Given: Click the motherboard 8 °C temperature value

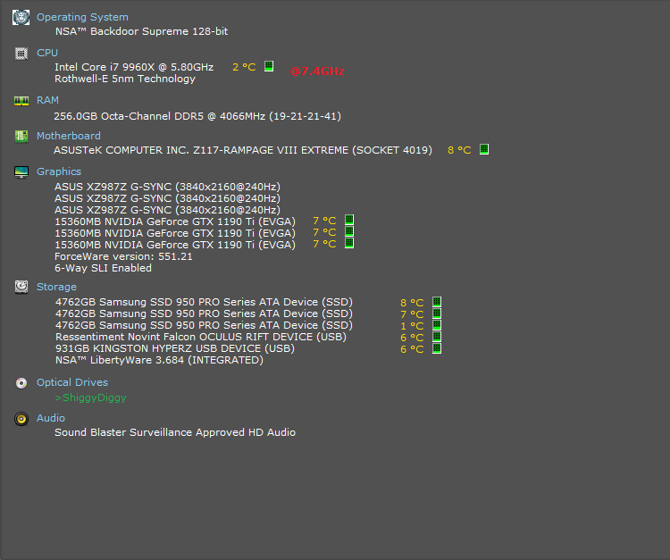Looking at the screenshot, I should (x=459, y=150).
